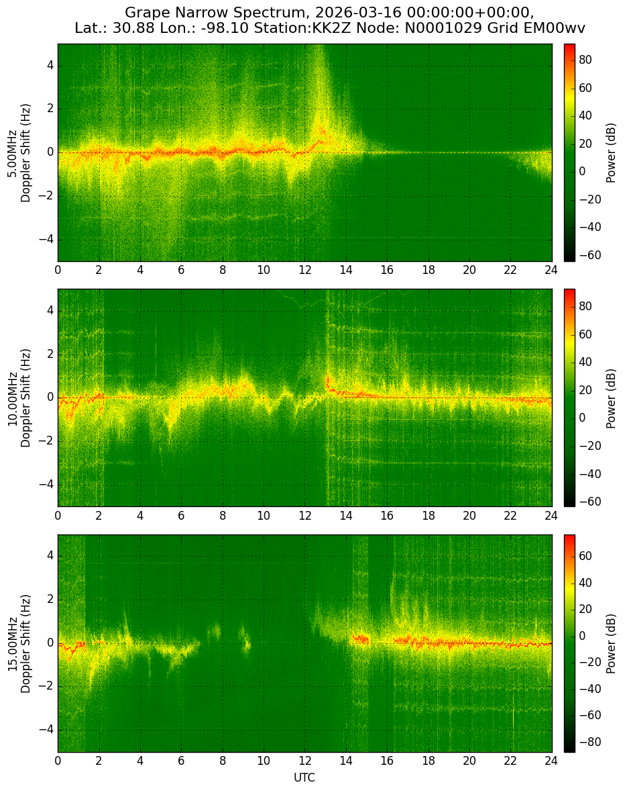The height and width of the screenshot is (791, 625).
Task: Click the 10 MHz plot colorbar
Action: pyautogui.click(x=569, y=398)
